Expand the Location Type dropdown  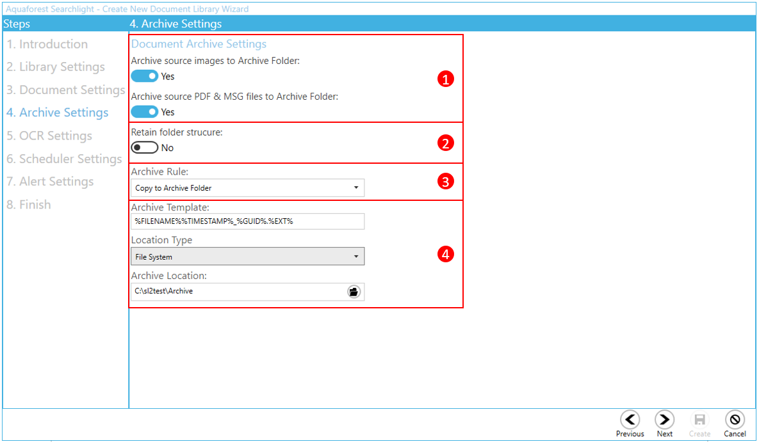click(x=247, y=257)
